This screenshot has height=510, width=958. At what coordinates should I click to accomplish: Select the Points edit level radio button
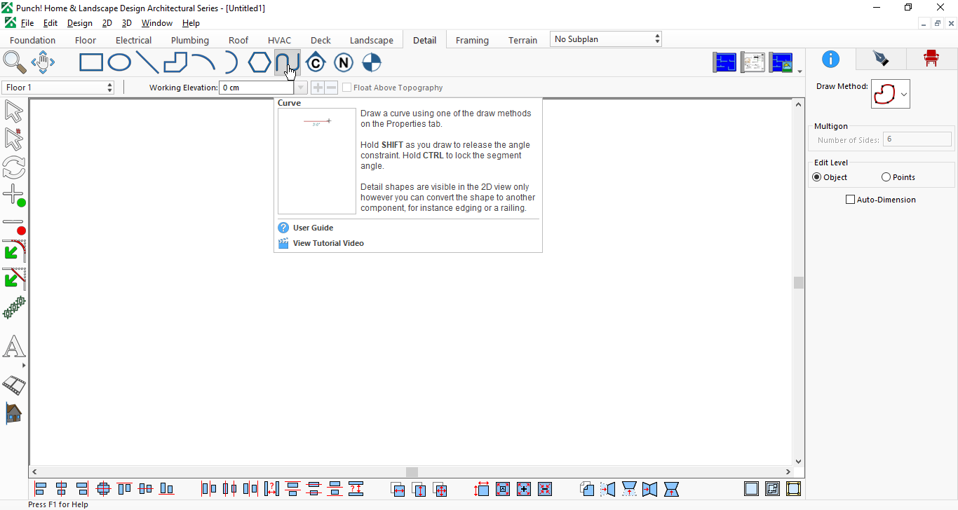click(886, 177)
